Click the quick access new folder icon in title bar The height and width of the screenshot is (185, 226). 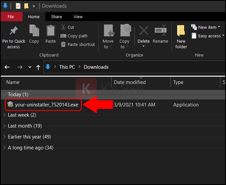coord(26,6)
